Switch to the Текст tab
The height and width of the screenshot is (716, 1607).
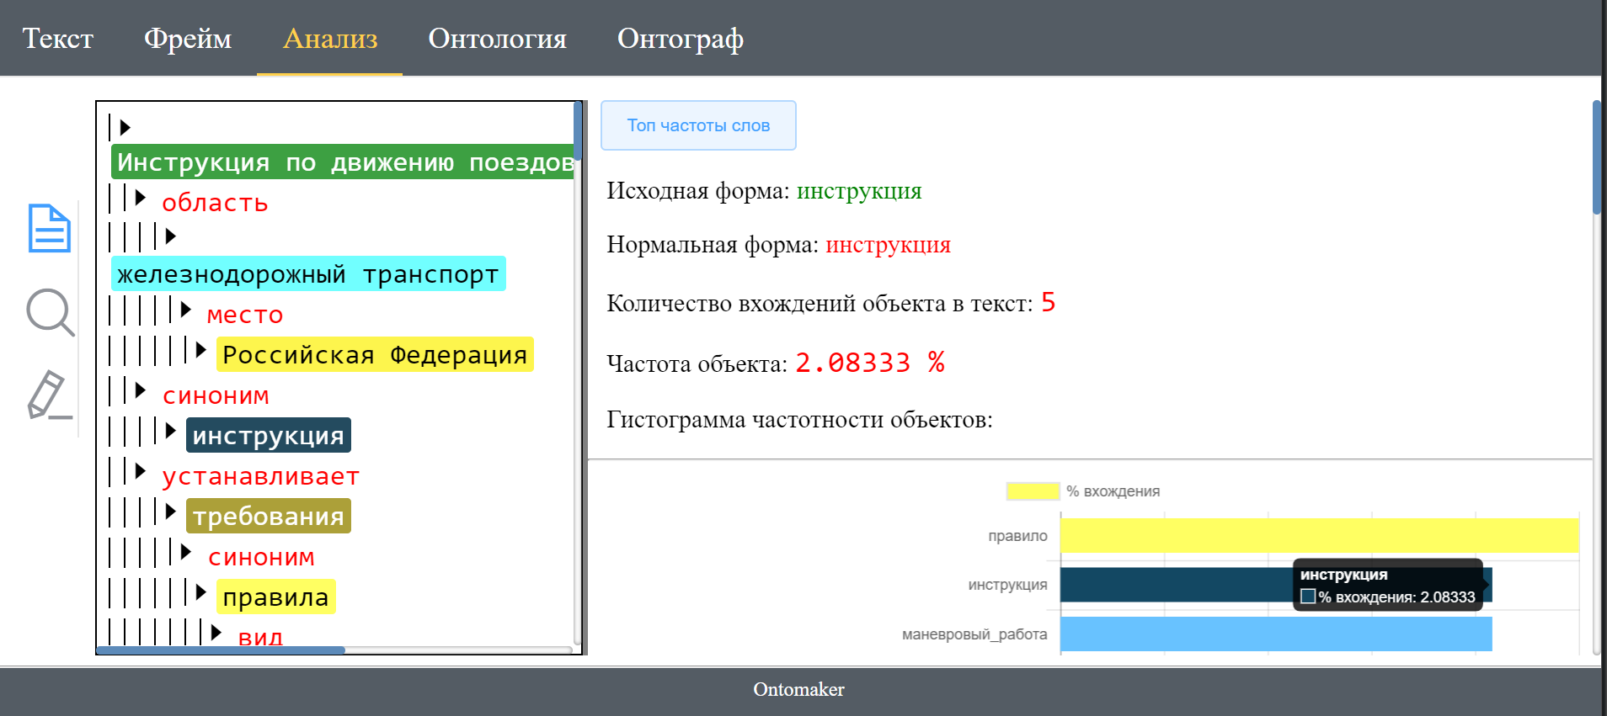58,39
